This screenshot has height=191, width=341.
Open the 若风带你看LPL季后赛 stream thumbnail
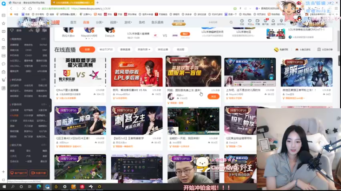tap(137, 72)
